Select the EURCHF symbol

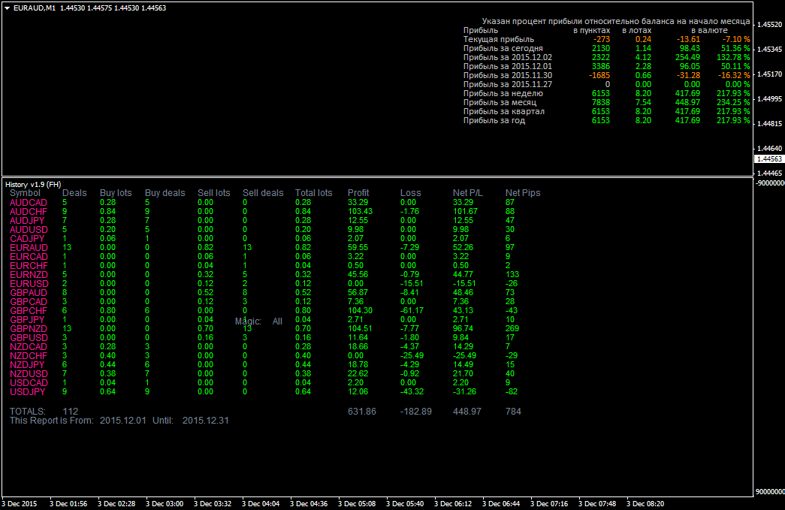pyautogui.click(x=29, y=266)
